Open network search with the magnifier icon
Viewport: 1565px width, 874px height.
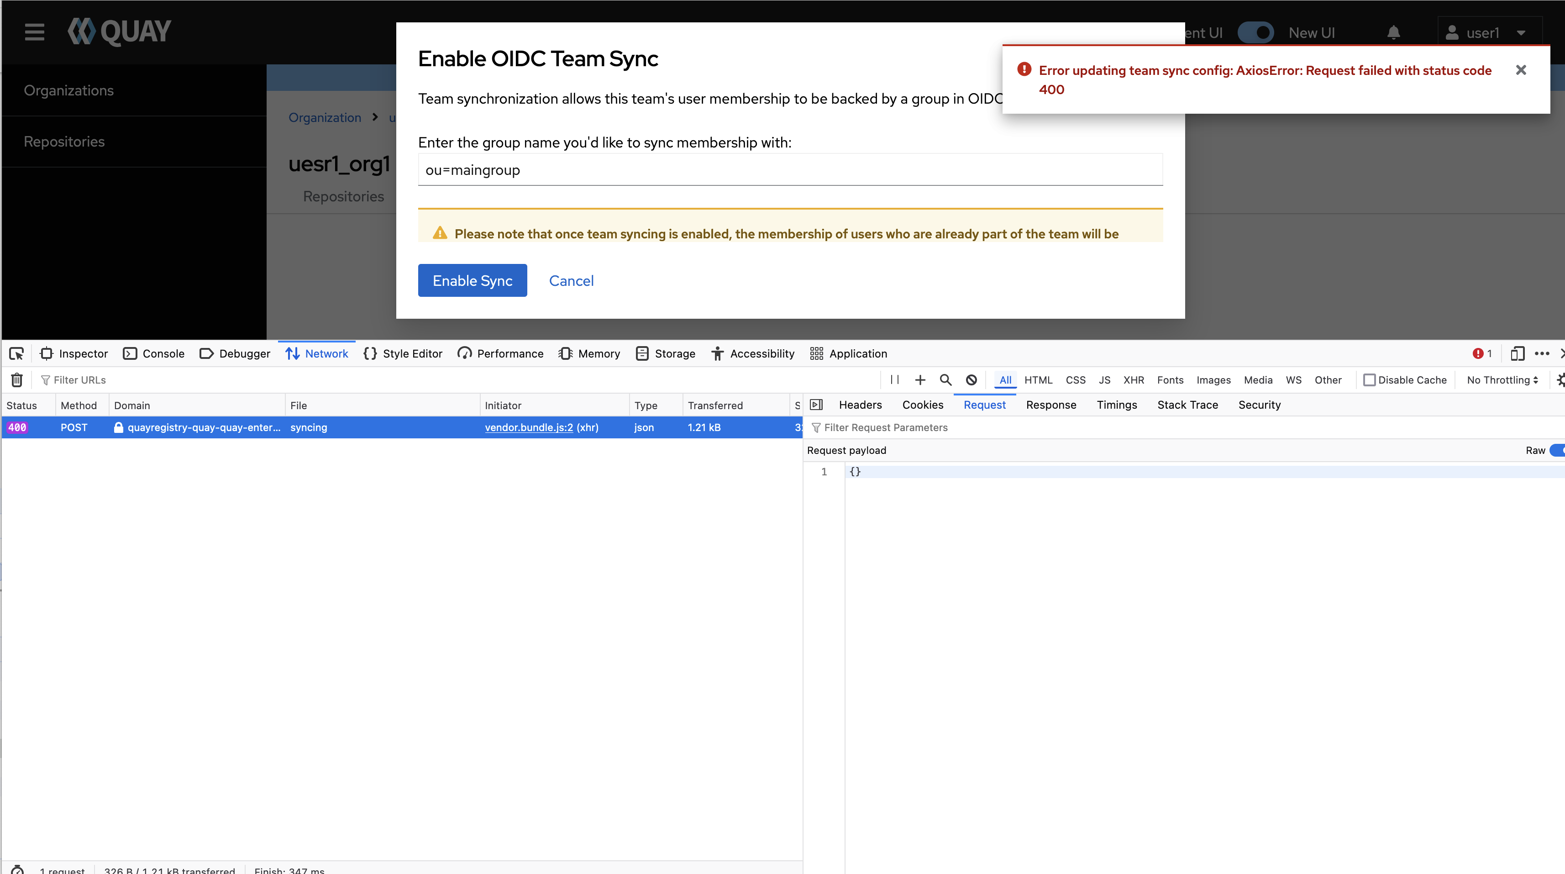[x=945, y=380]
